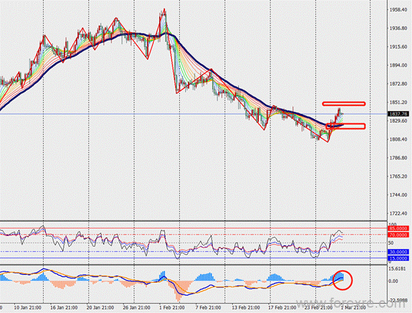Click the 70.0000 red level label

click(399, 235)
